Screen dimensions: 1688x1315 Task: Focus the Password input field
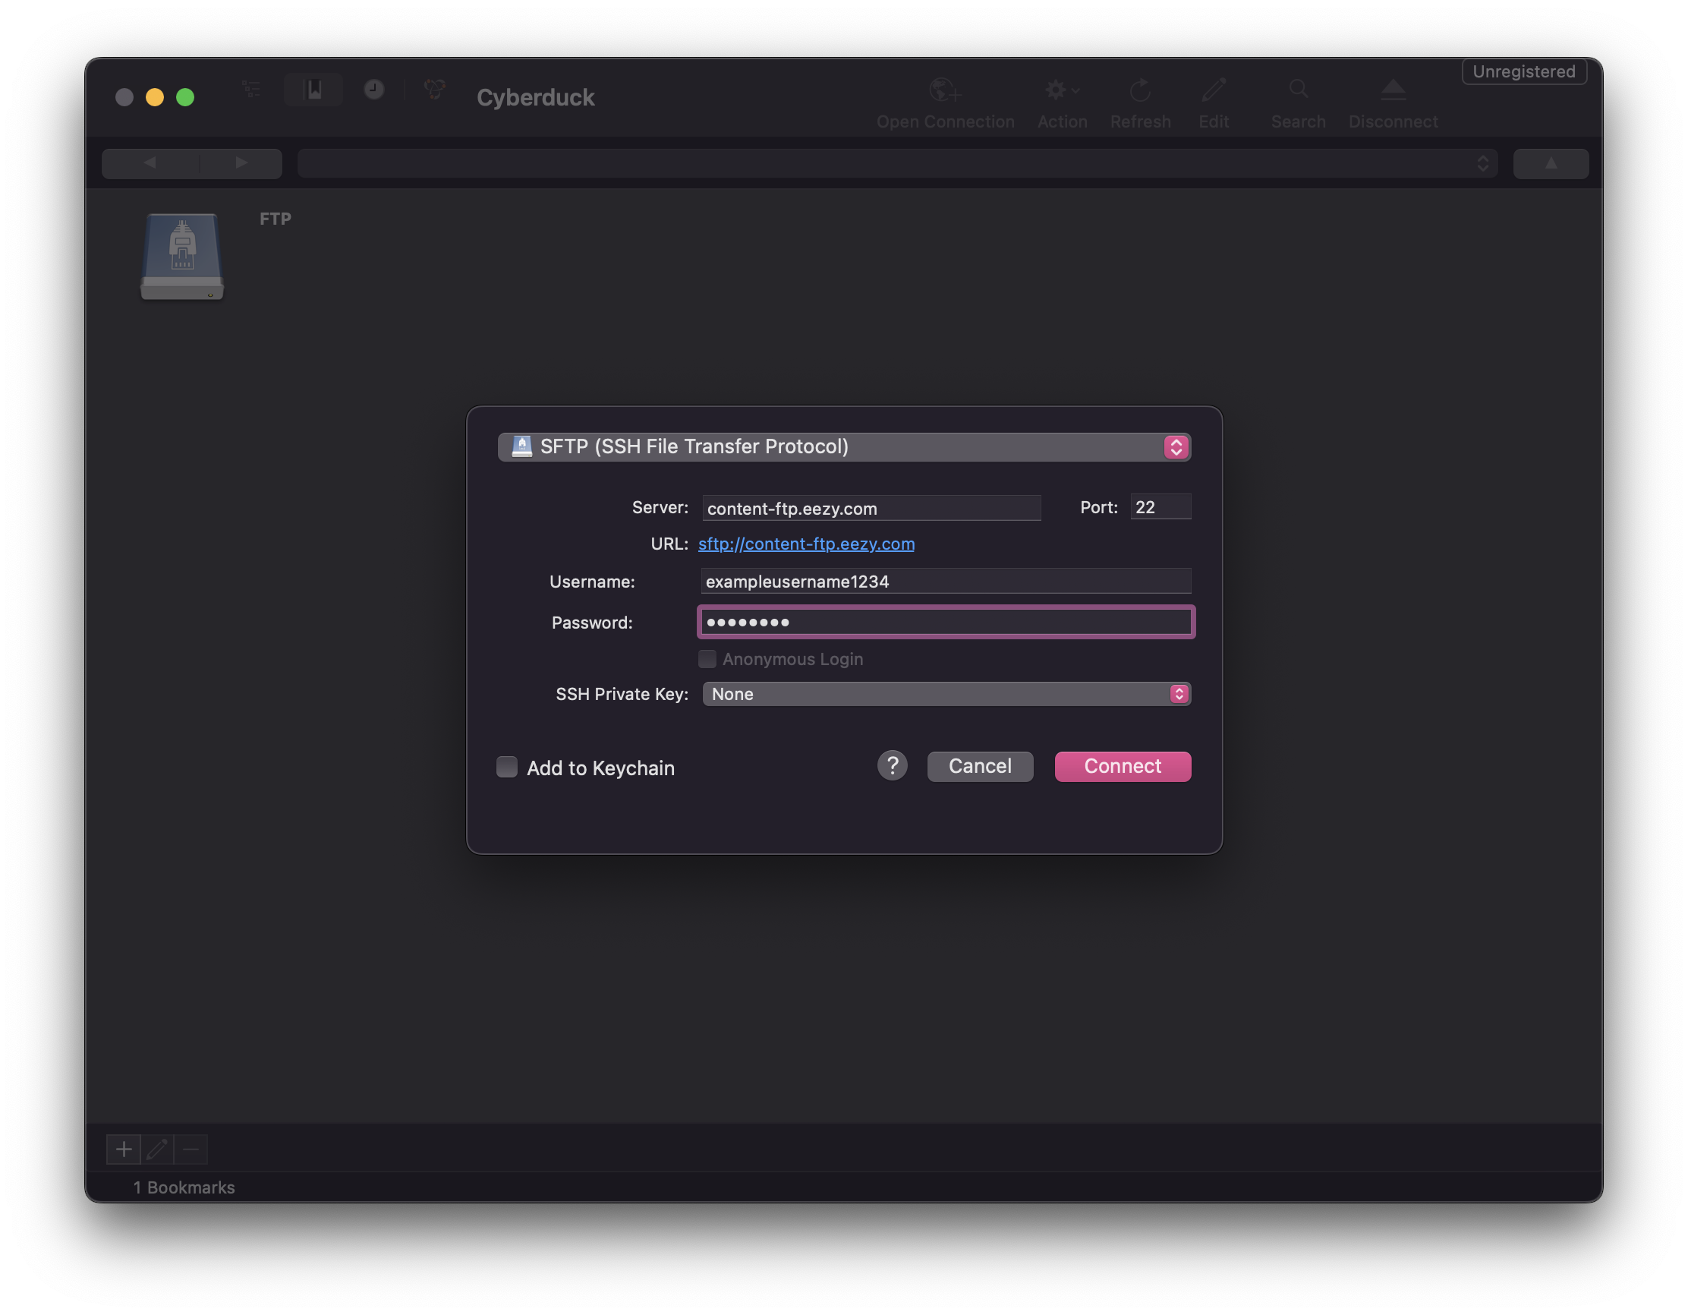pos(945,623)
